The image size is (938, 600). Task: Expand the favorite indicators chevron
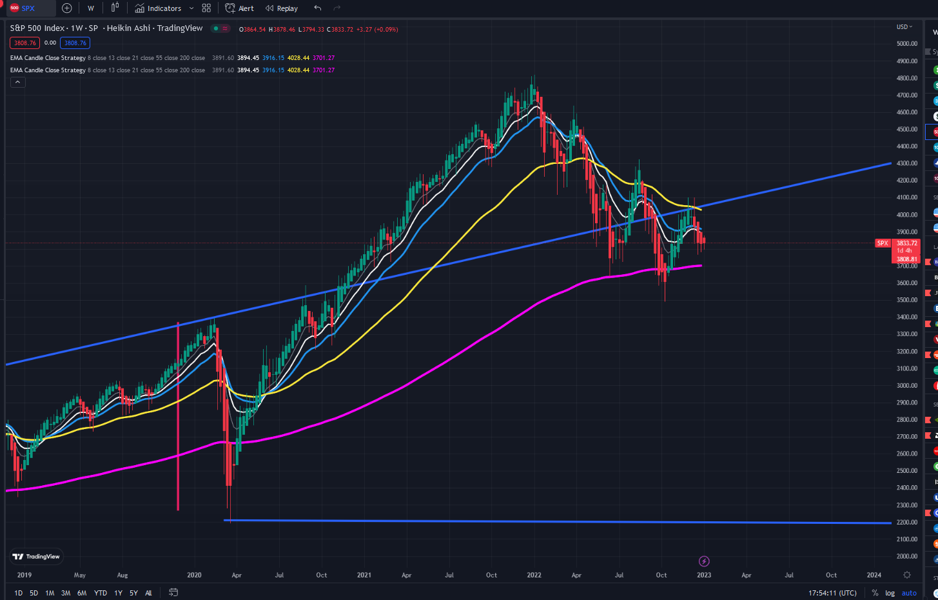(191, 8)
